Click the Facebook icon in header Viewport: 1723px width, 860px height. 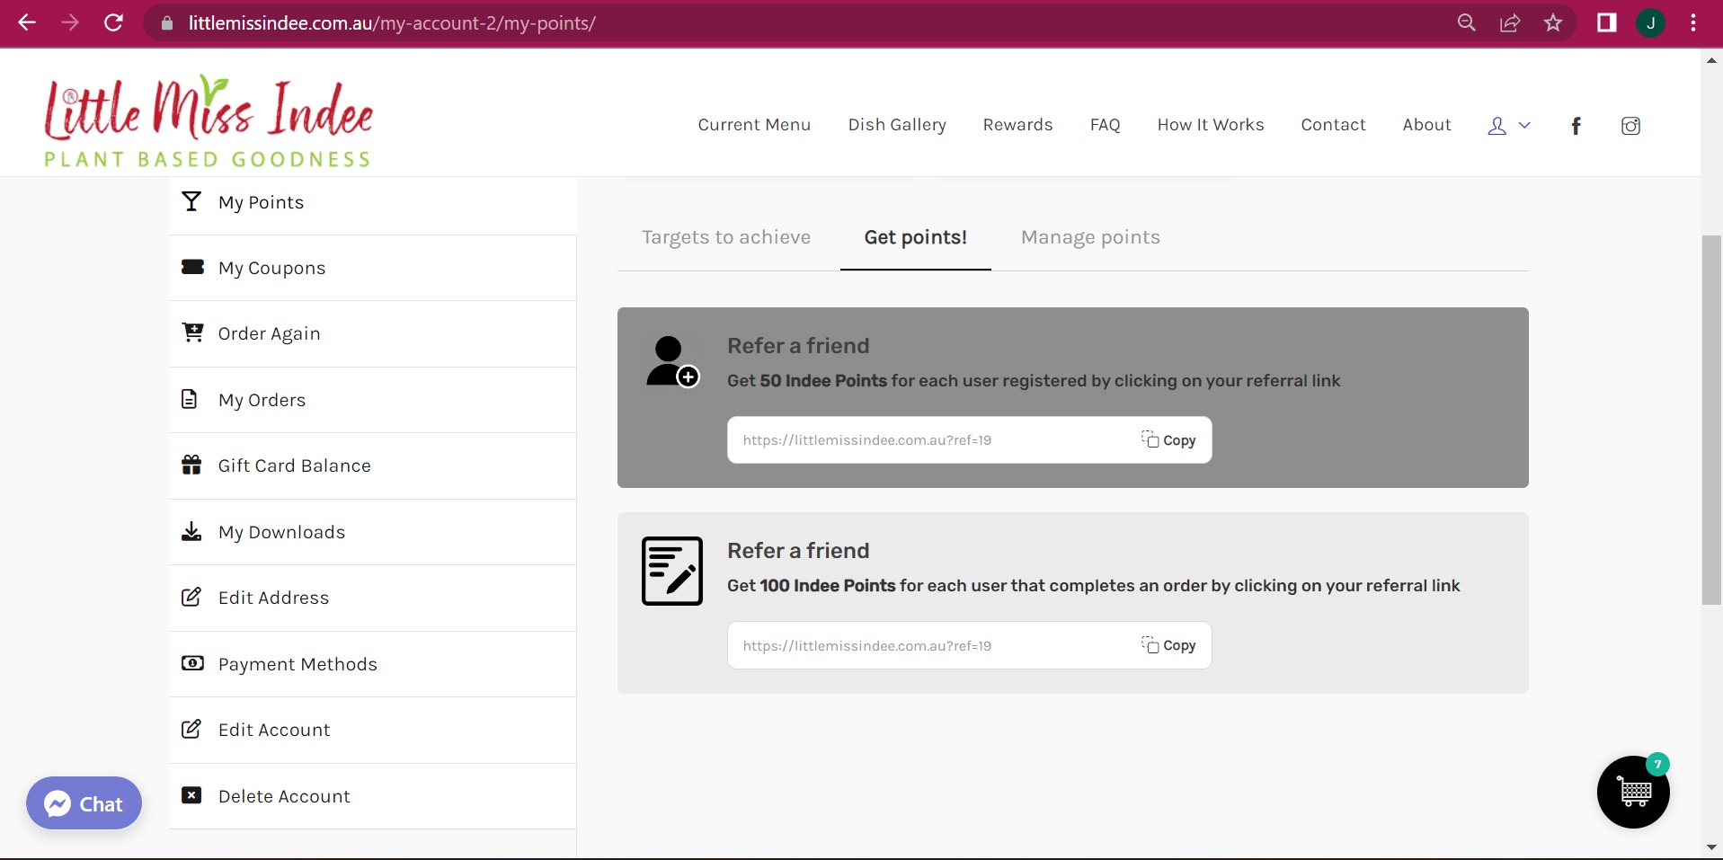click(1576, 126)
